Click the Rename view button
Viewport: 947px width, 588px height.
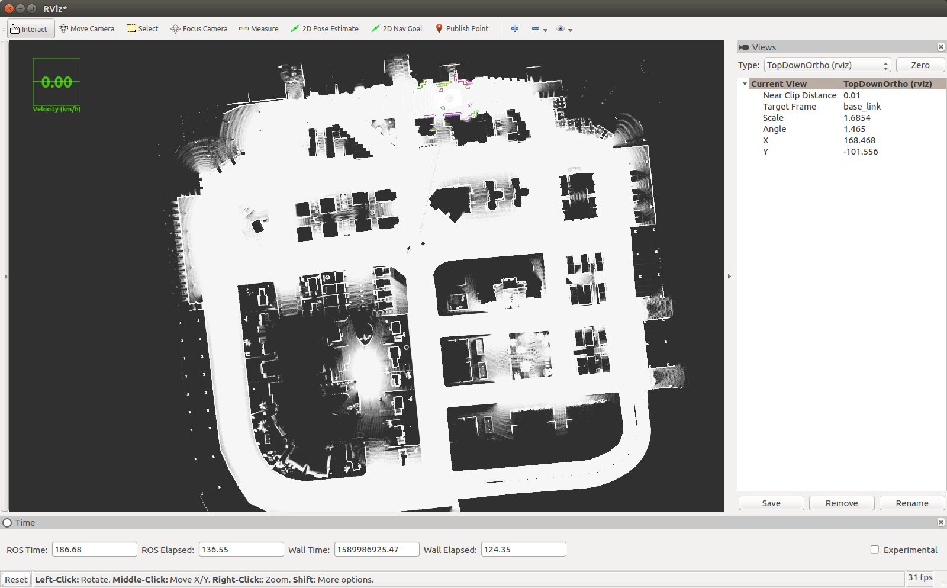(912, 503)
